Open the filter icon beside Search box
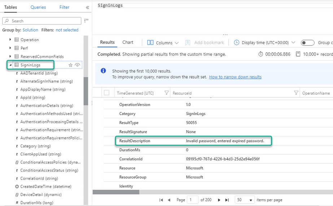This screenshot has width=333, height=206. point(86,21)
